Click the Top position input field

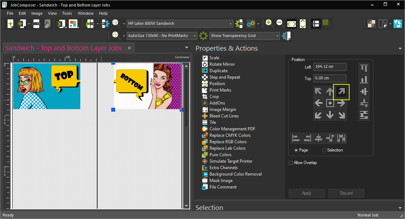point(330,78)
